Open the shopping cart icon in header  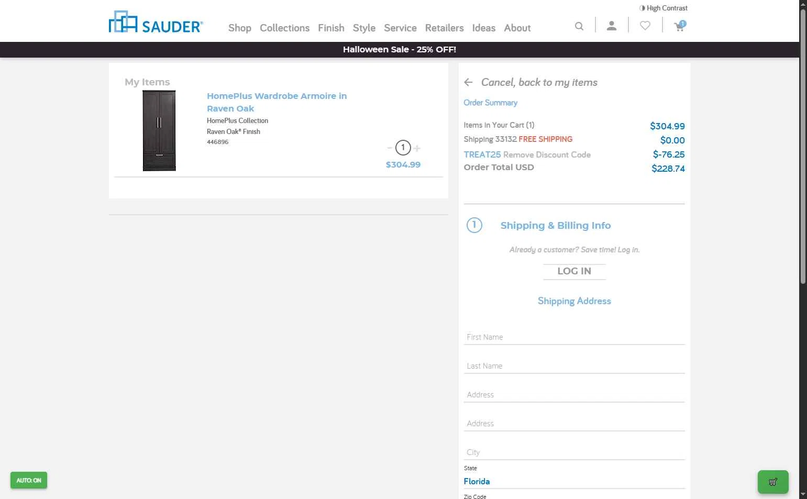[x=680, y=26]
